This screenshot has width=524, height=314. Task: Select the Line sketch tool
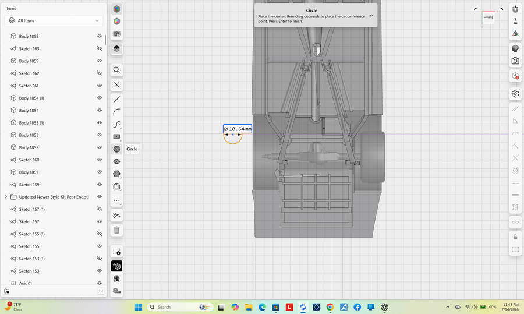(116, 100)
